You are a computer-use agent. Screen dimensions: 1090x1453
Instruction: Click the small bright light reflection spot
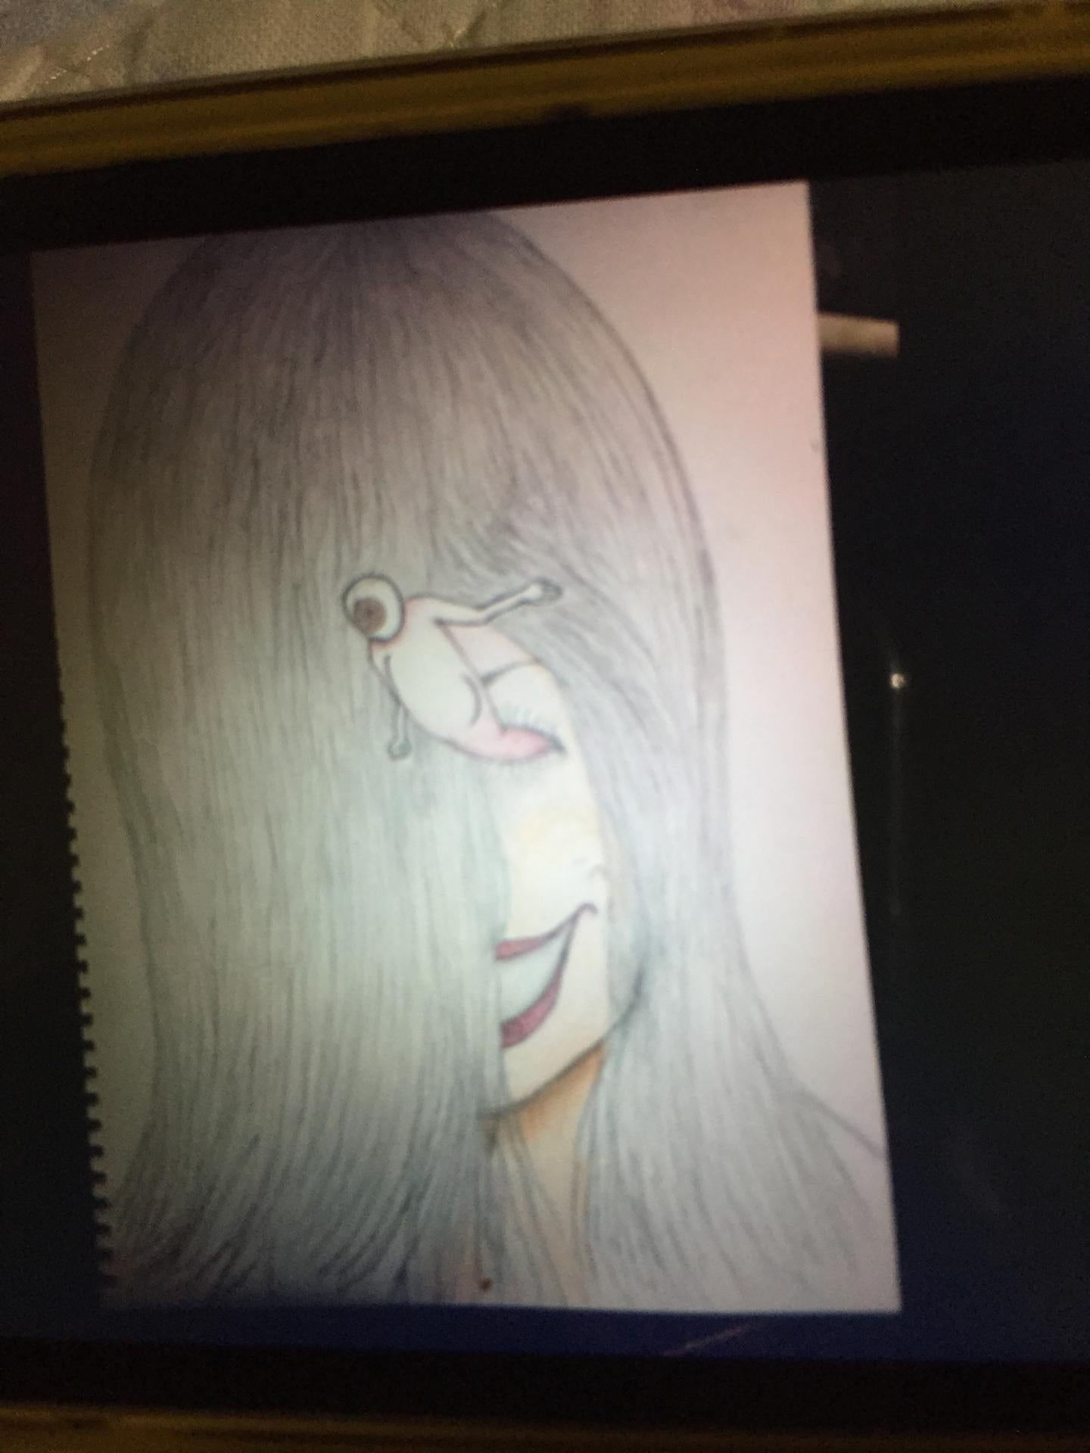[897, 679]
